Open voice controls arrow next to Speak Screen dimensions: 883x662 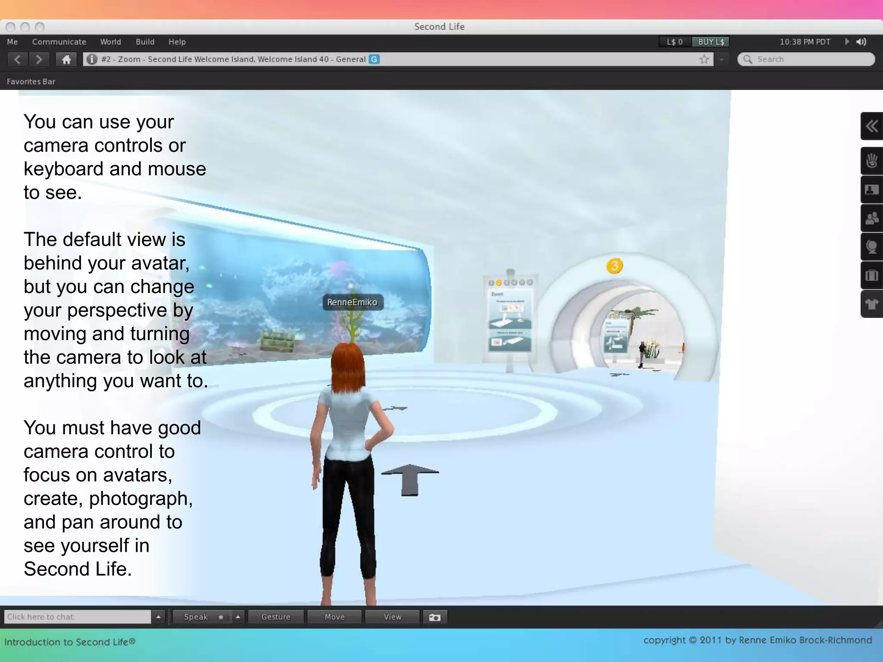[x=238, y=617]
